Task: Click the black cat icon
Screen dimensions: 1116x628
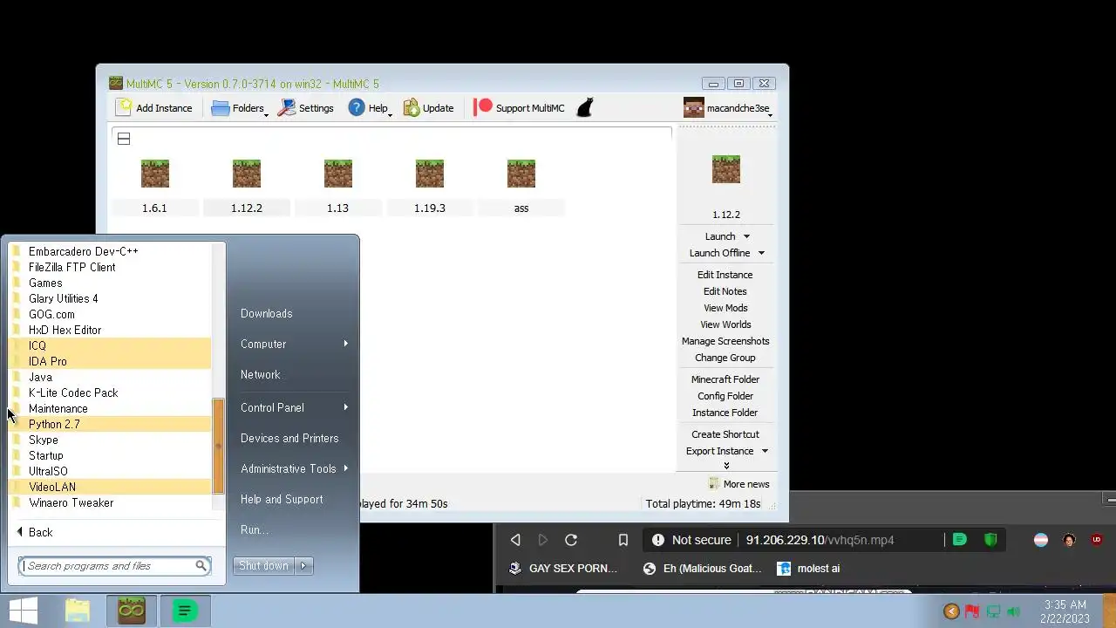Action: pyautogui.click(x=585, y=107)
